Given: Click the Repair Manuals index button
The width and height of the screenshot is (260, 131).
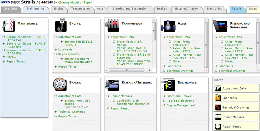Looking at the screenshot, I should tap(236, 117).
